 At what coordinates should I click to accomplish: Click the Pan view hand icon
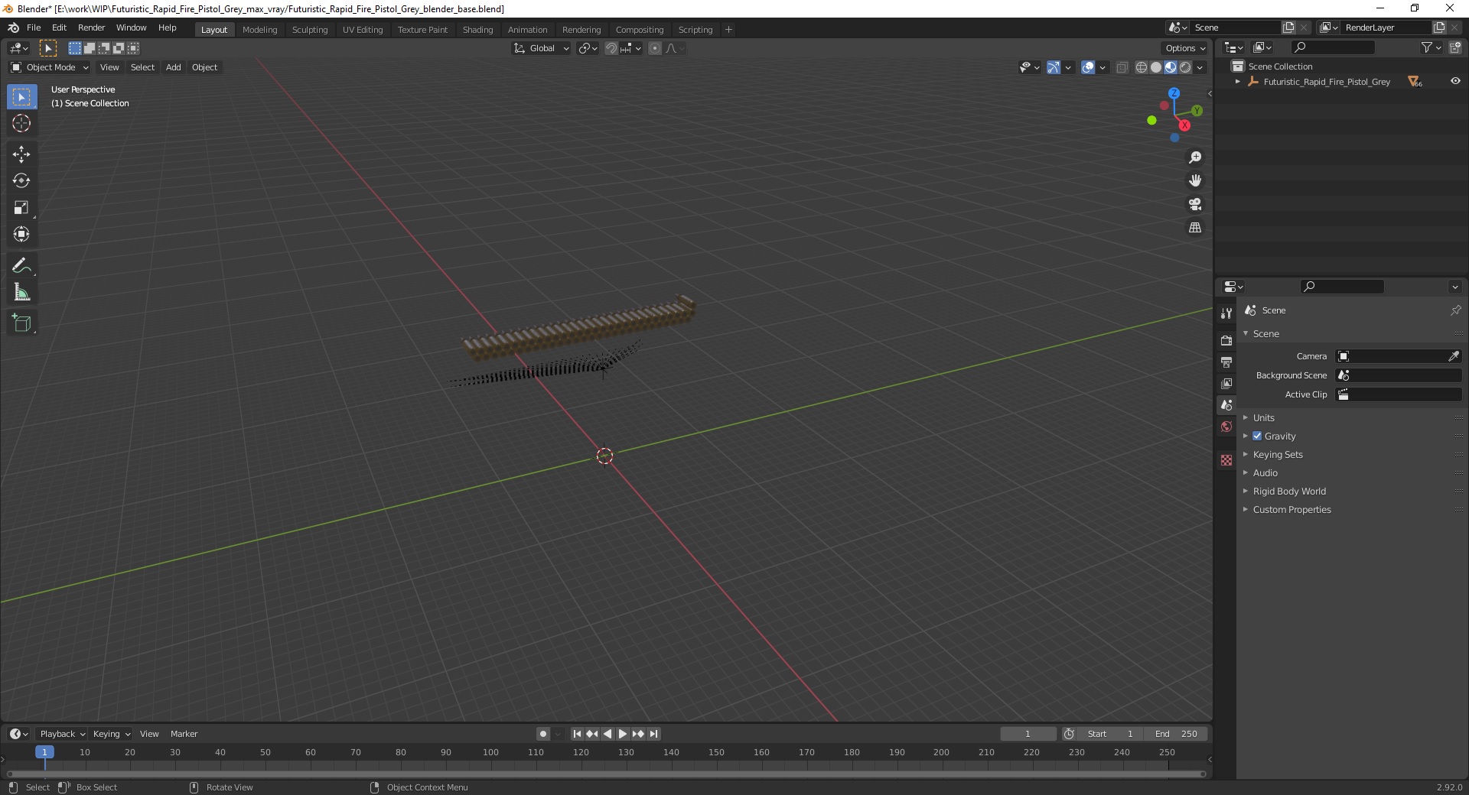(1195, 180)
